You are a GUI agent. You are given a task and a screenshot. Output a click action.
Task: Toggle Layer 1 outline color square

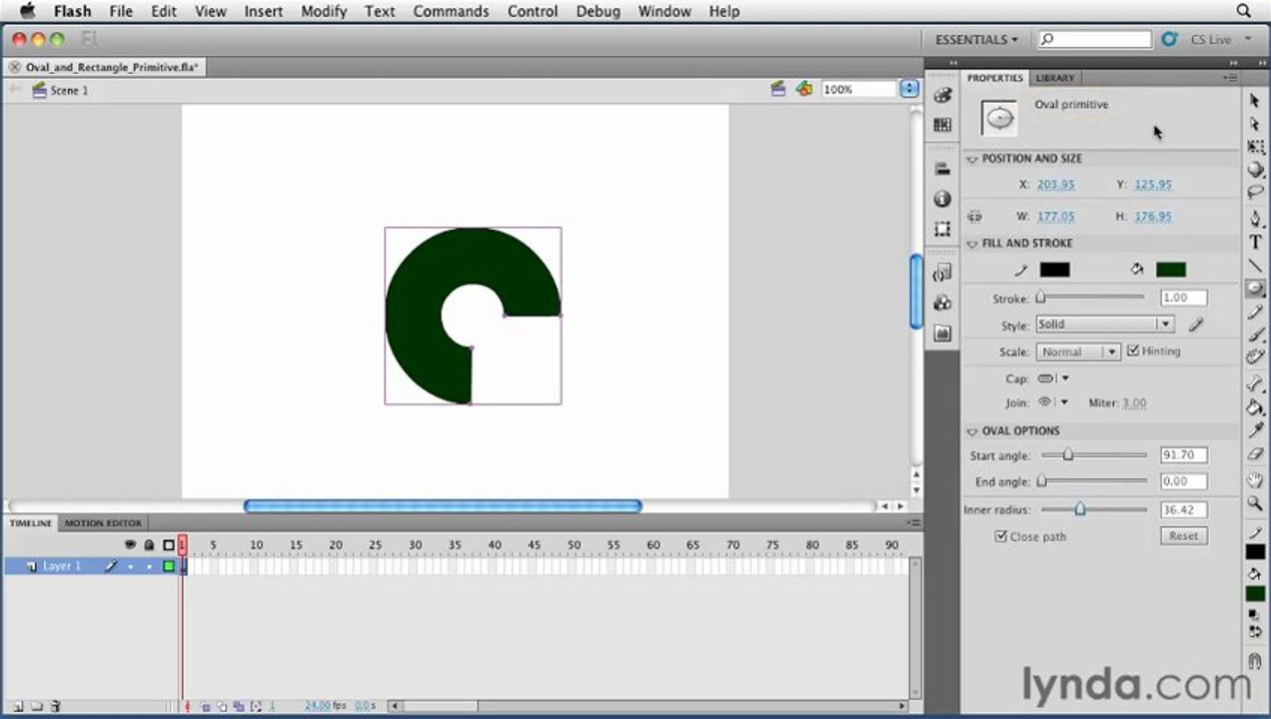pos(169,566)
